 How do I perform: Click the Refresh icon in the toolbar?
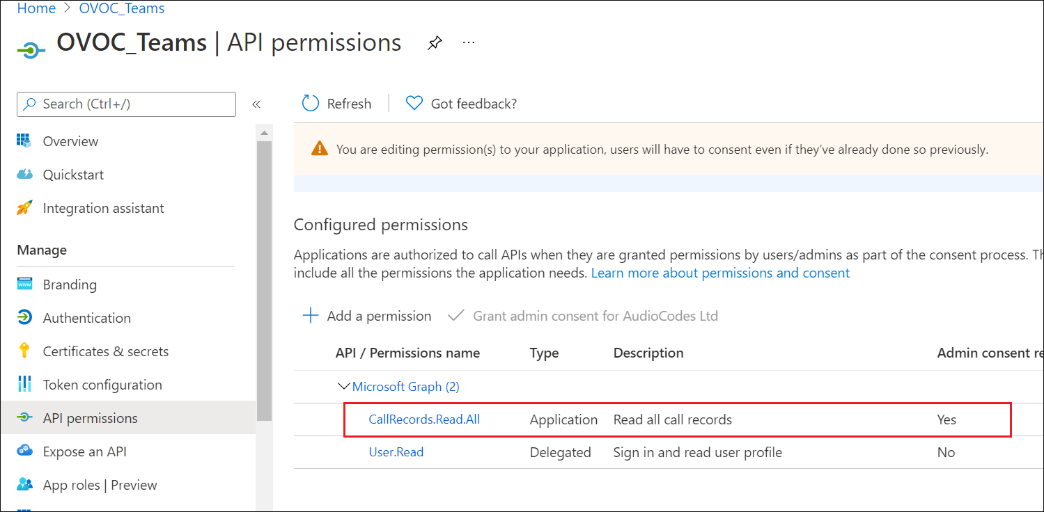(311, 104)
